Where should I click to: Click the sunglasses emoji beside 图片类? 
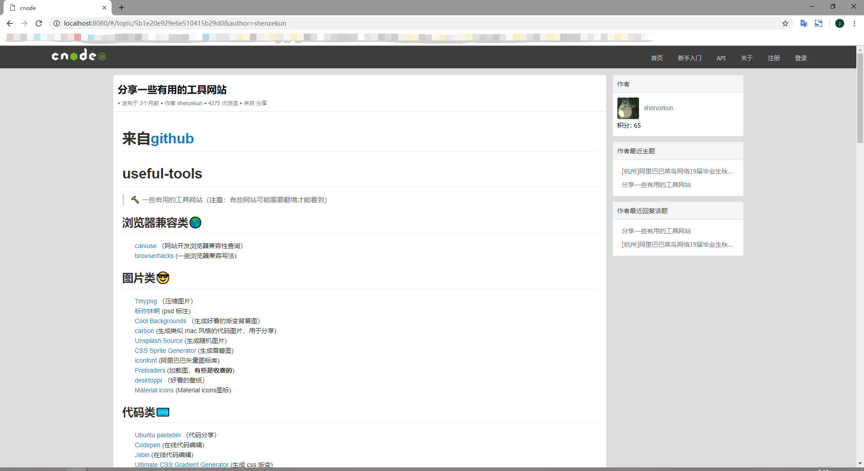click(x=163, y=278)
